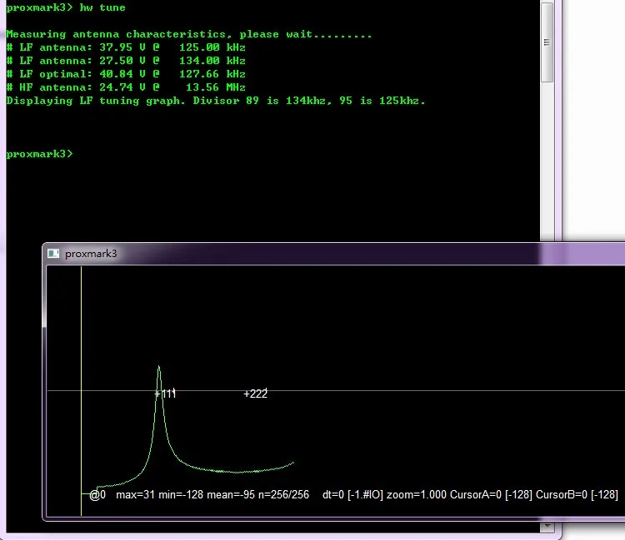Click the proxmark3 graph window icon
The width and height of the screenshot is (625, 540).
(x=53, y=254)
